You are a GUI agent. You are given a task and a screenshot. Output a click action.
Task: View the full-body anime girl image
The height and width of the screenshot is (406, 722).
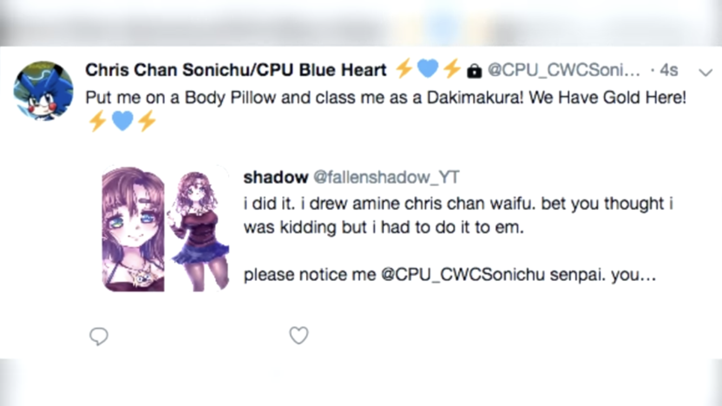point(199,229)
